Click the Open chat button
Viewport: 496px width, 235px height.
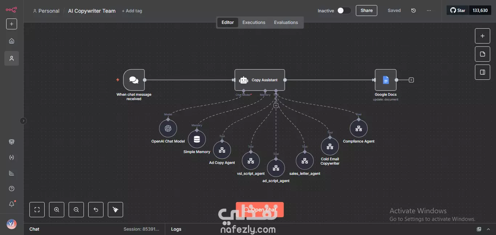coord(260,210)
